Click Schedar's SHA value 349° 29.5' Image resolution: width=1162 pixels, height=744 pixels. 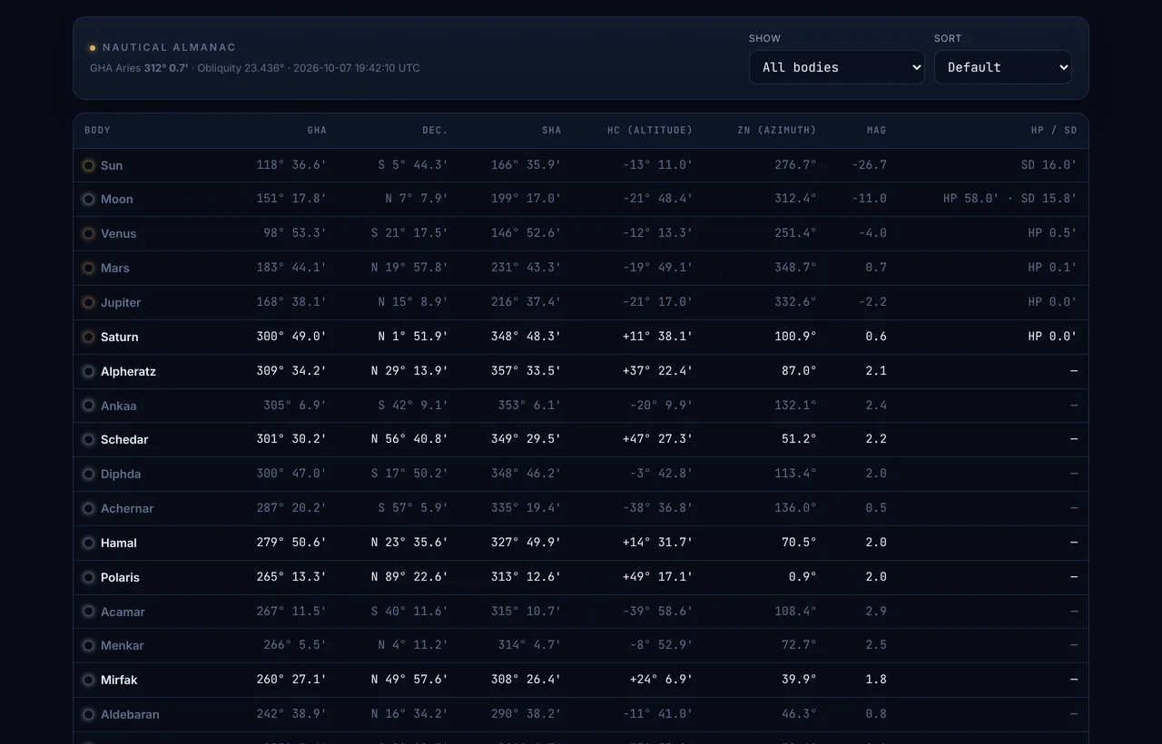pyautogui.click(x=527, y=439)
